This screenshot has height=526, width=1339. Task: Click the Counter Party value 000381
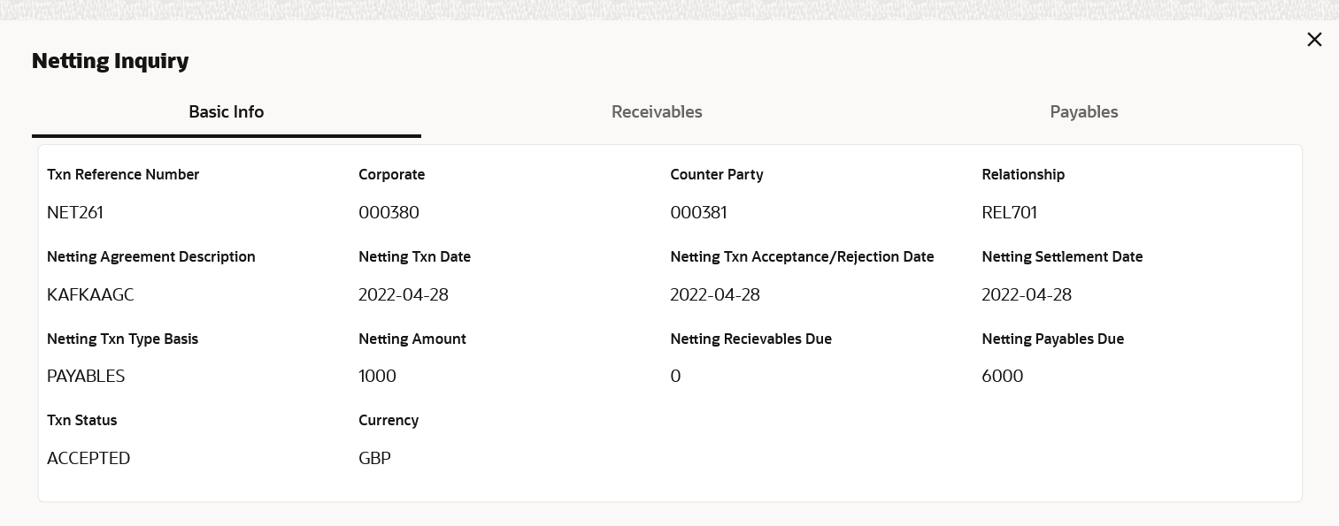[x=698, y=213]
